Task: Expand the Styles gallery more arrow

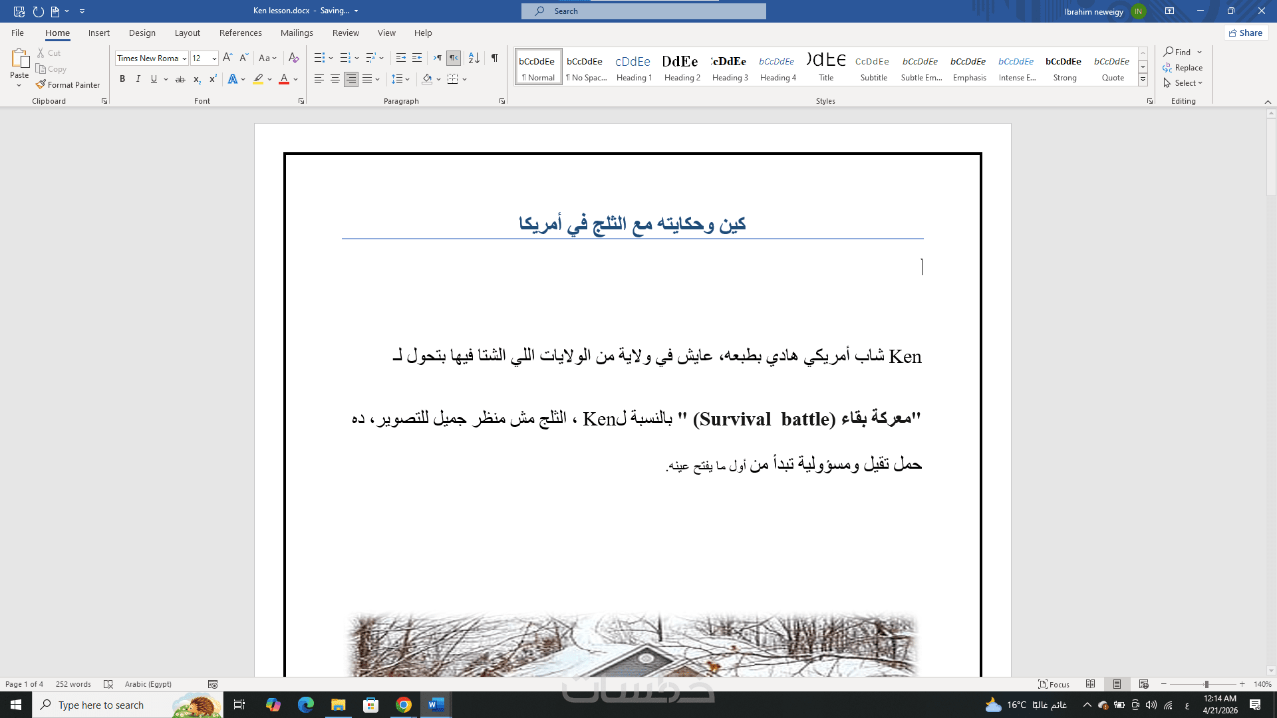Action: 1143,80
